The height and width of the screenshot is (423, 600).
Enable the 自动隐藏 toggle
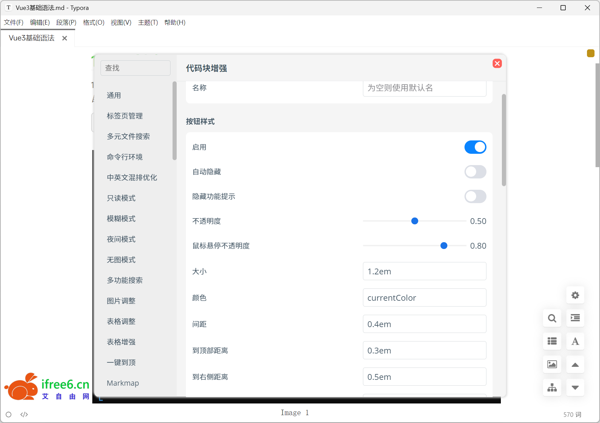[x=475, y=172]
